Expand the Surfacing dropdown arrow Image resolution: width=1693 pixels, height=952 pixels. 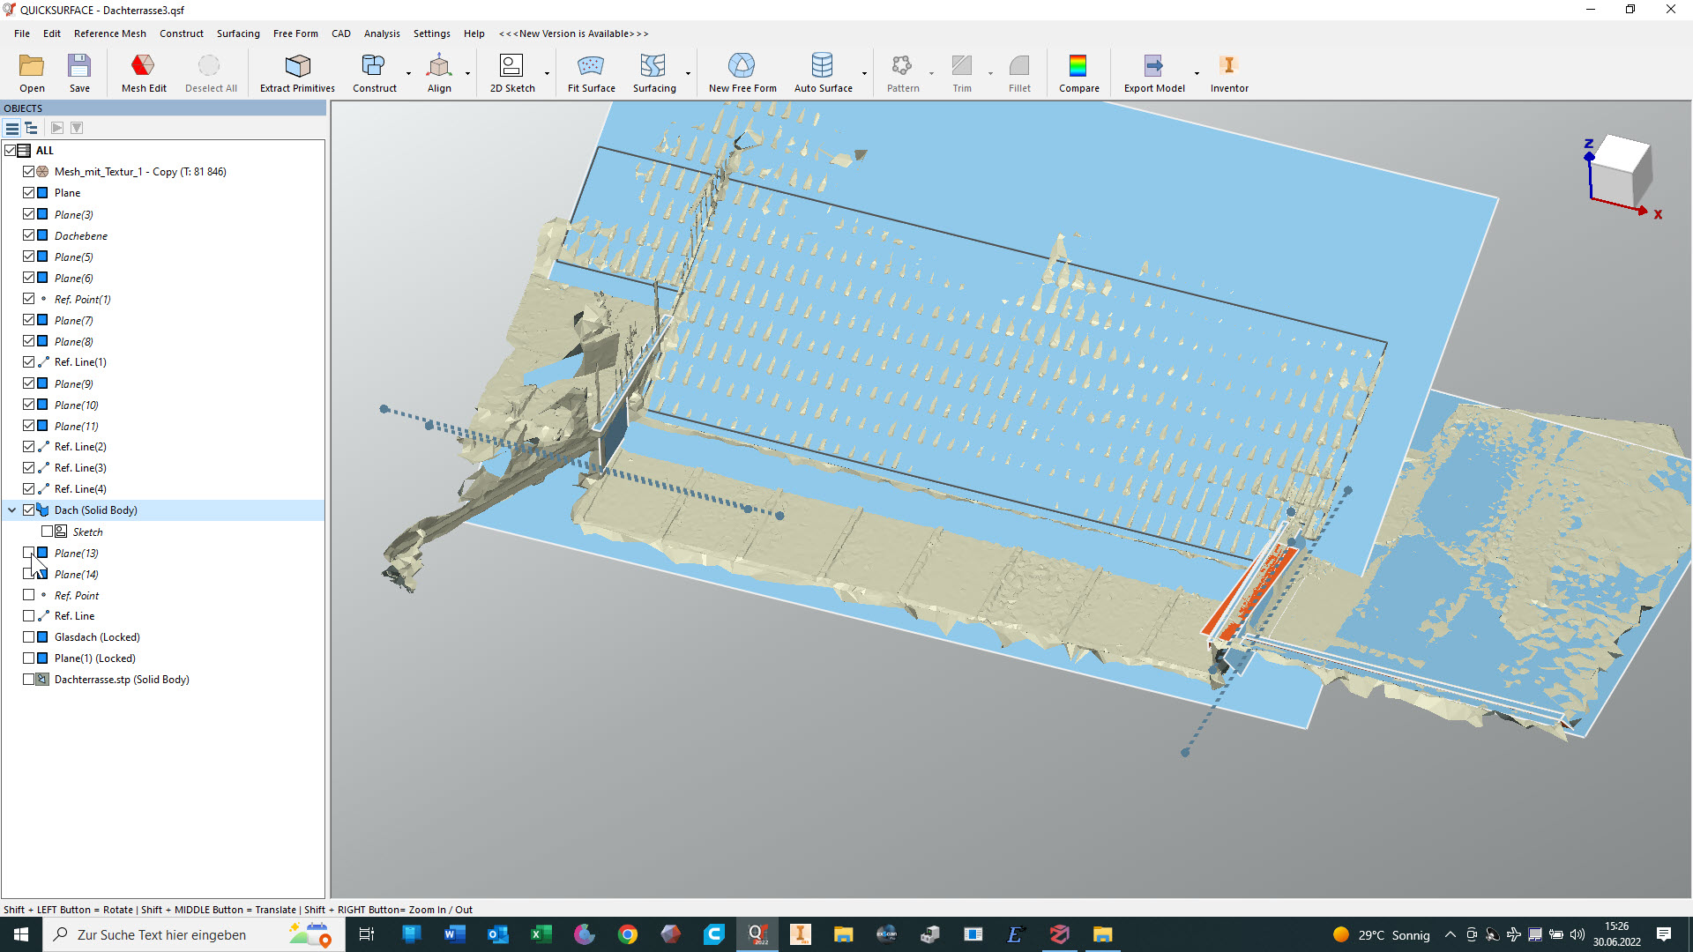coord(688,74)
